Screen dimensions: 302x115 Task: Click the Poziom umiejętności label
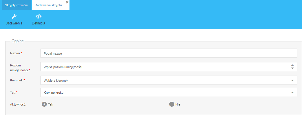point(20,68)
